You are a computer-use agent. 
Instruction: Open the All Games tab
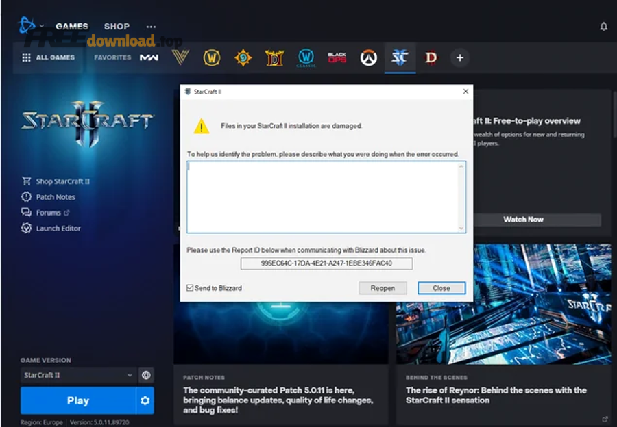(48, 58)
